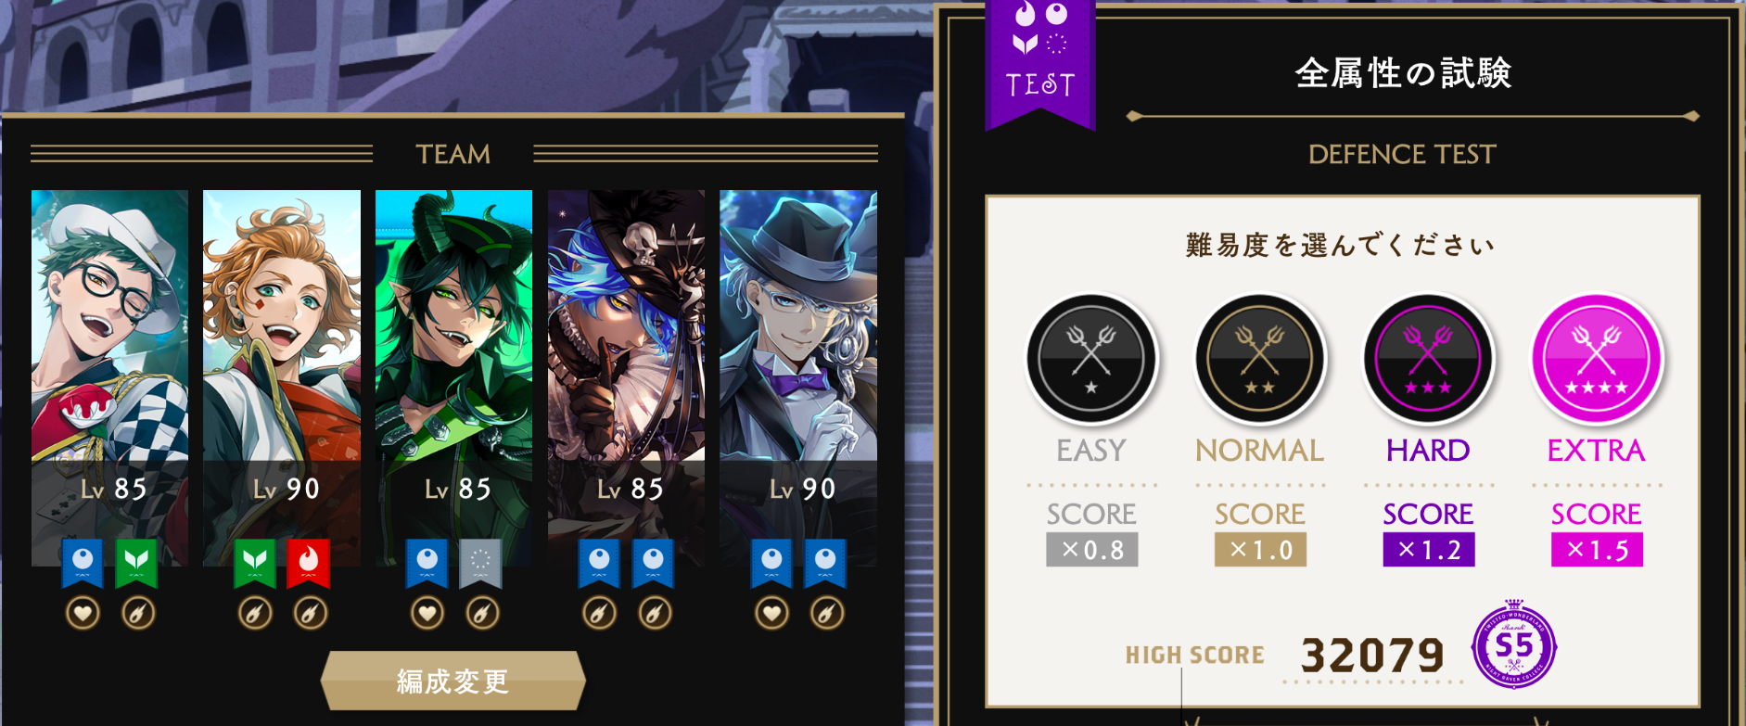Click the HIGH SCORE 32079 value
The height and width of the screenshot is (726, 1746).
click(x=1372, y=656)
